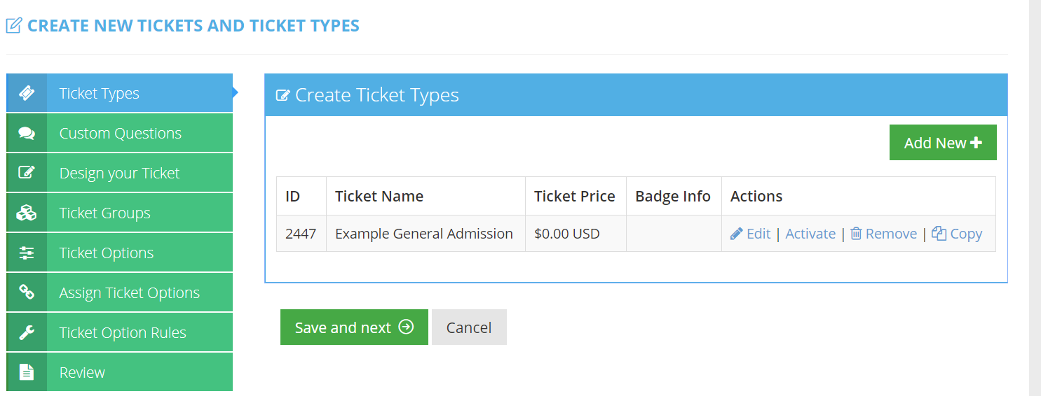Click the vertical scrollbar on the right edge
The width and height of the screenshot is (1041, 396).
click(x=1035, y=198)
